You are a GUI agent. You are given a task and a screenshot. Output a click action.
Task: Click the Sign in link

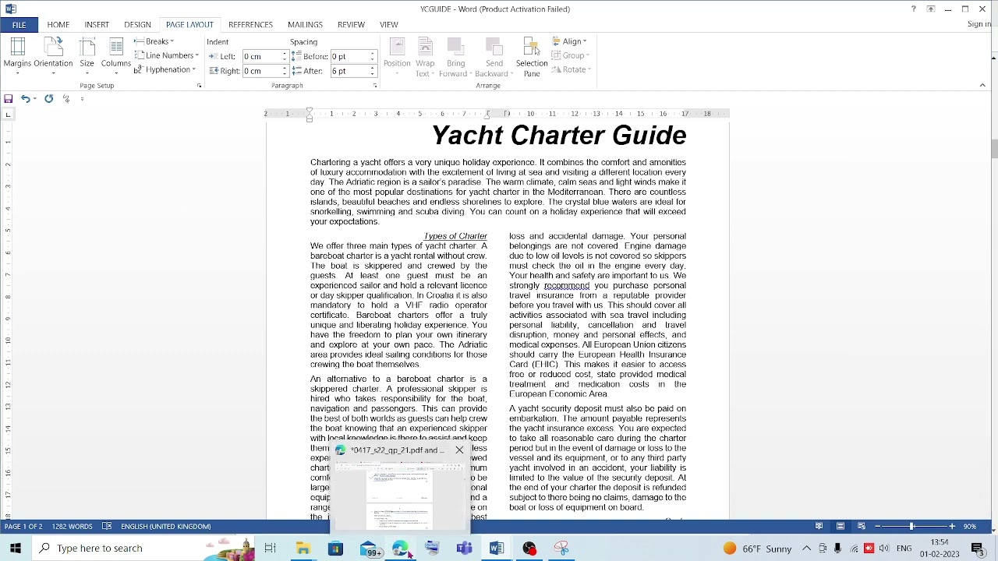[979, 25]
